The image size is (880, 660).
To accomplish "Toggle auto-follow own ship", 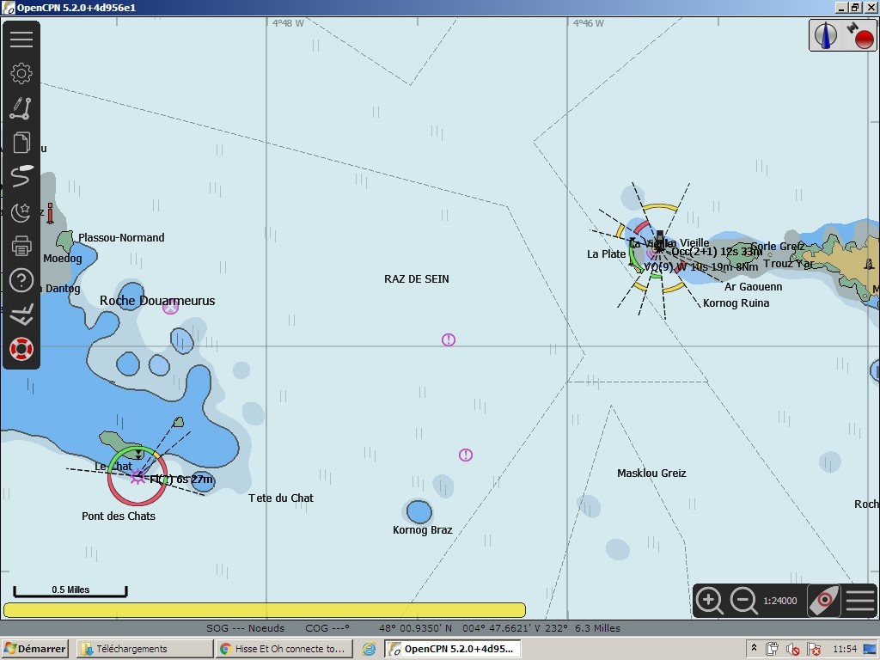I will tap(823, 601).
